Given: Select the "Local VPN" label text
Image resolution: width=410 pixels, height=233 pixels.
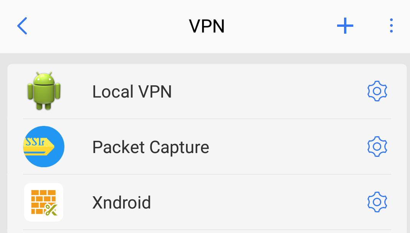Looking at the screenshot, I should [x=132, y=91].
